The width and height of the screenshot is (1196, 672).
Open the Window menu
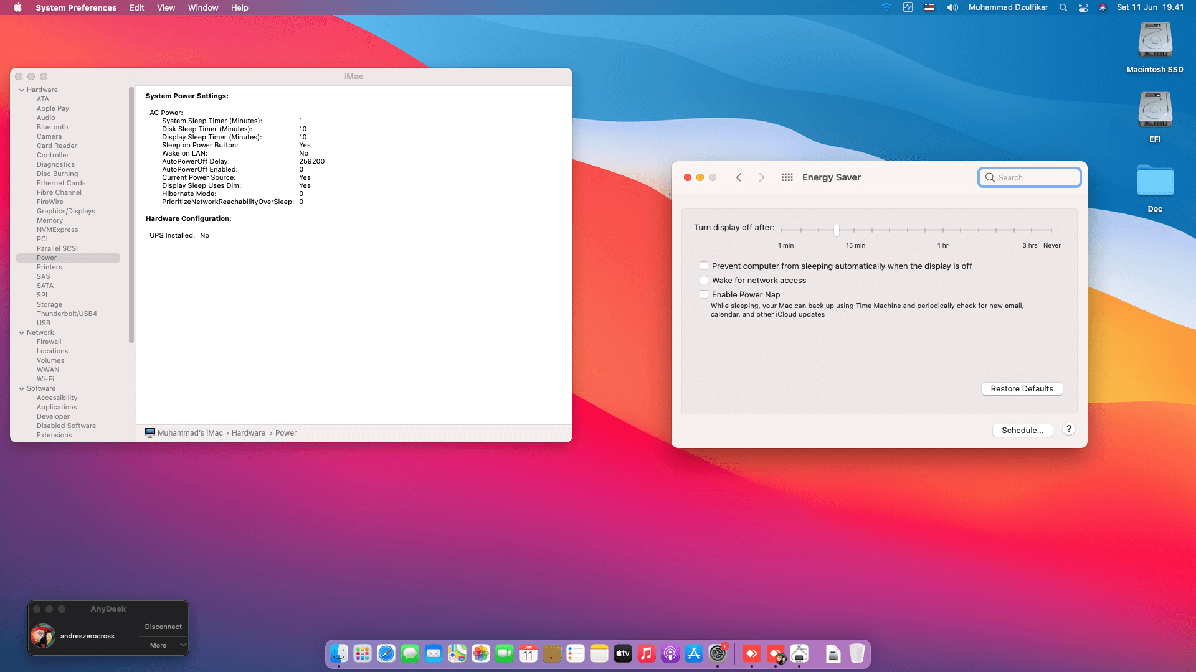[202, 7]
